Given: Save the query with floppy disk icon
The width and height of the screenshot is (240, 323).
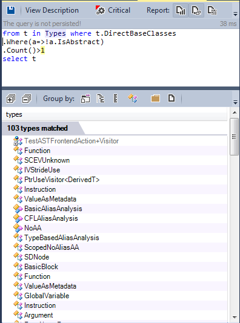Looking at the screenshot, I should click(11, 10).
